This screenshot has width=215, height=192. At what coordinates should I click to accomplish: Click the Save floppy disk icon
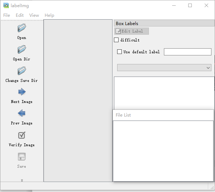22,157
